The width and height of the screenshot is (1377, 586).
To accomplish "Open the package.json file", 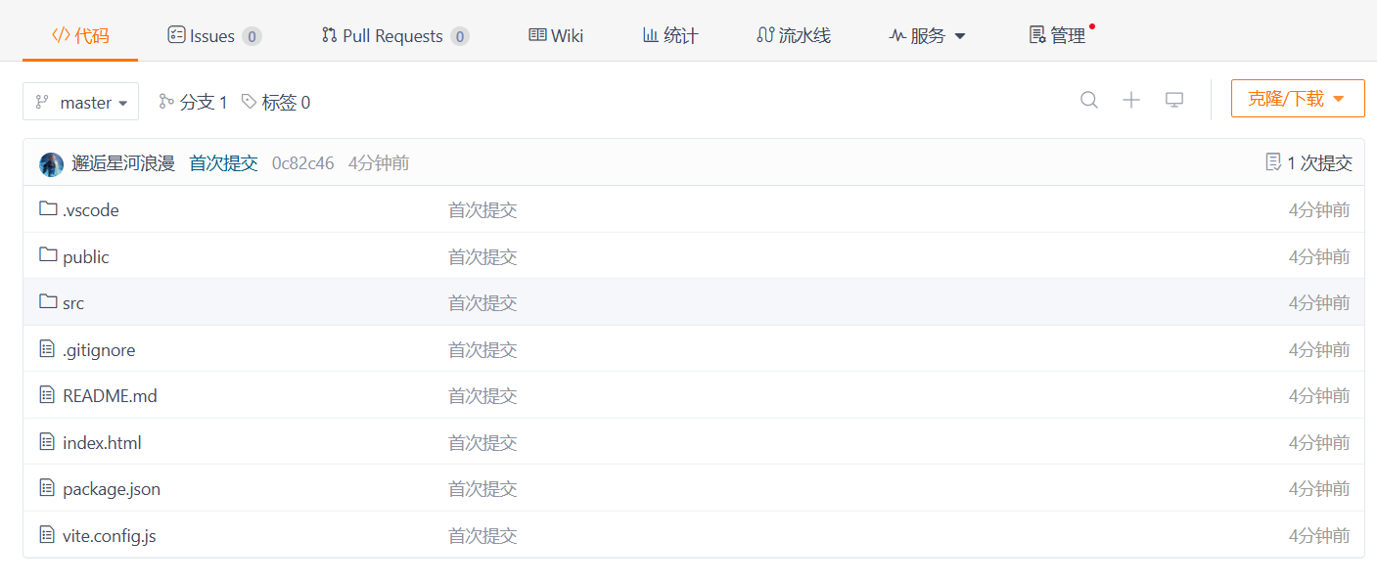I will click(x=112, y=489).
